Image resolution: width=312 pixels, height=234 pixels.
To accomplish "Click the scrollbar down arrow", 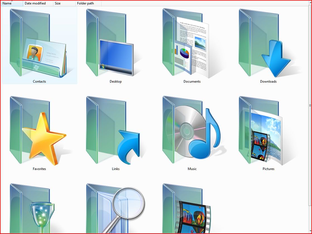I will tap(310, 231).
